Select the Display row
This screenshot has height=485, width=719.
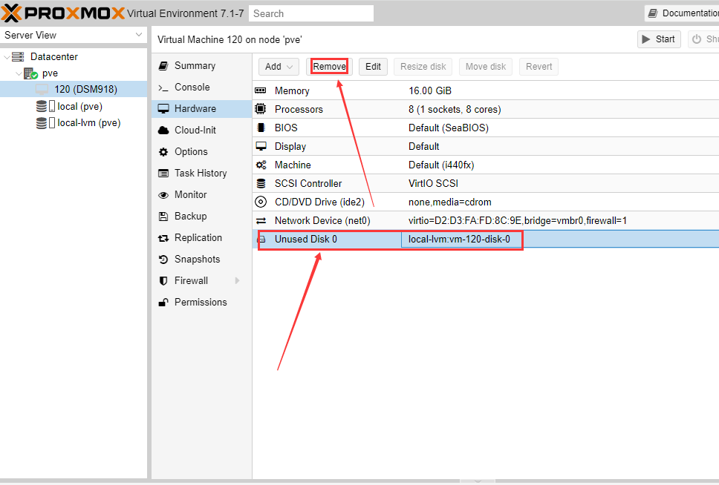486,147
